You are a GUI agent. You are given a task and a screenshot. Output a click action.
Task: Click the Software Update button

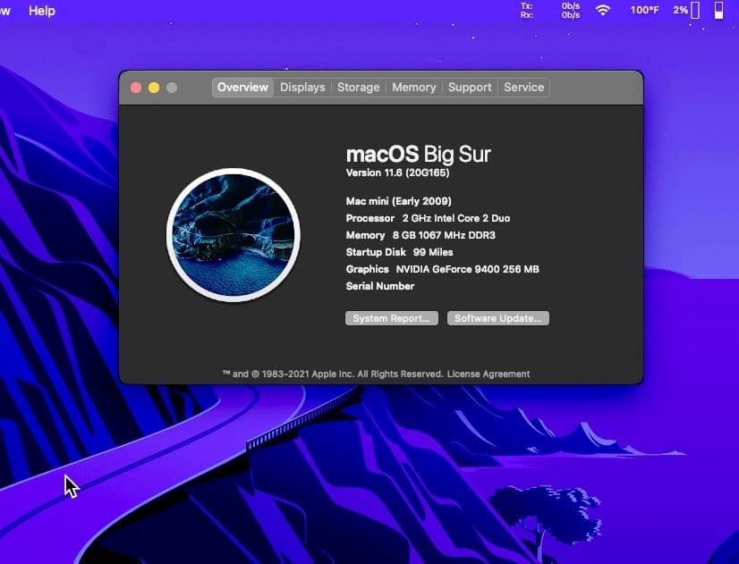coord(498,318)
